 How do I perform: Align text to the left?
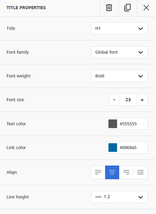coord(98,172)
